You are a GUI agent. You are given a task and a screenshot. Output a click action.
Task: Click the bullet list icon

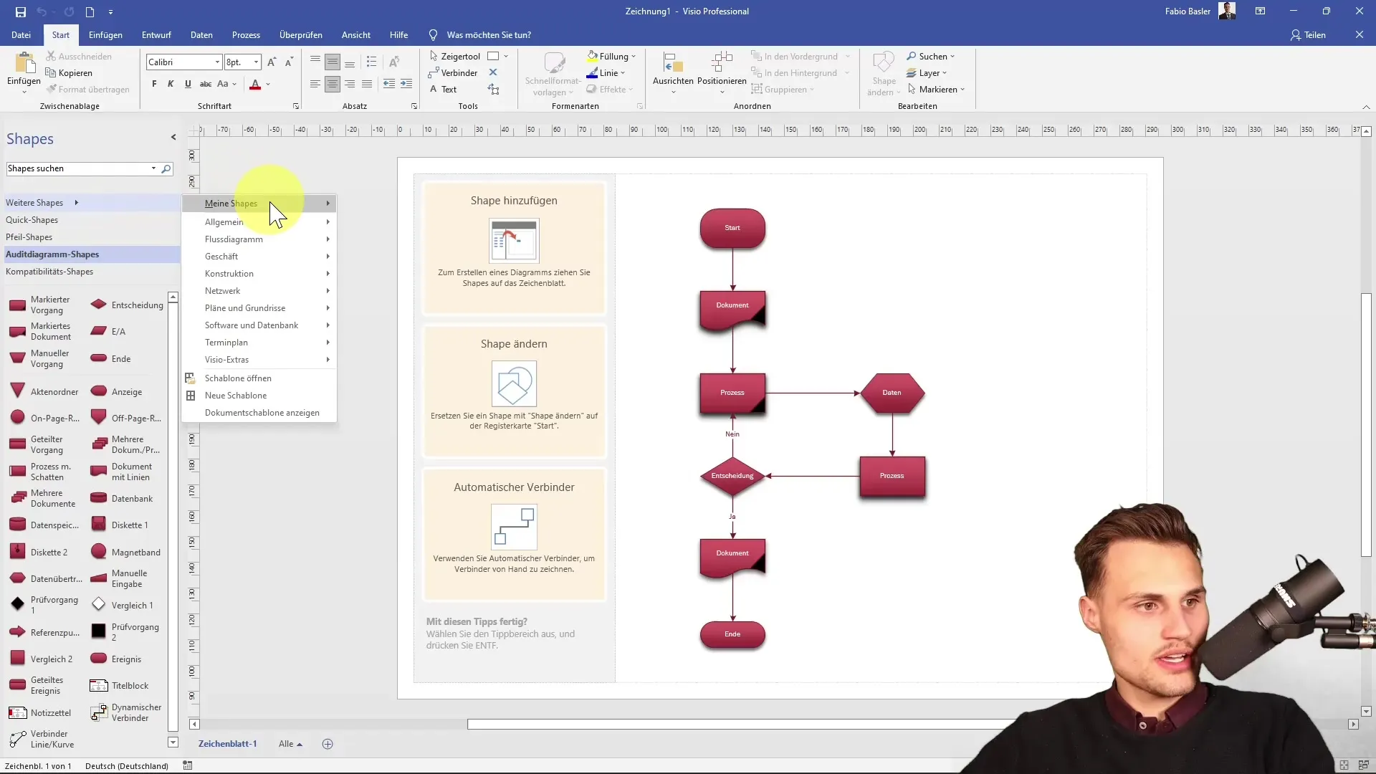pos(371,62)
